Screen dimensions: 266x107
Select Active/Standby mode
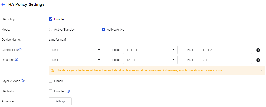tap(51, 29)
